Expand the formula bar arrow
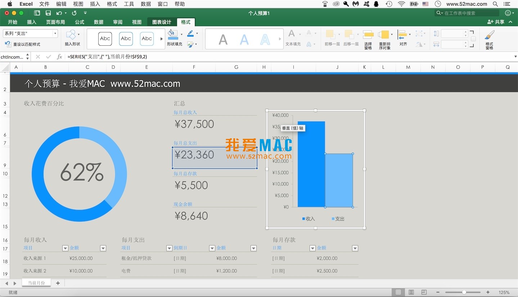Viewport: 518px width, 297px height. [515, 57]
